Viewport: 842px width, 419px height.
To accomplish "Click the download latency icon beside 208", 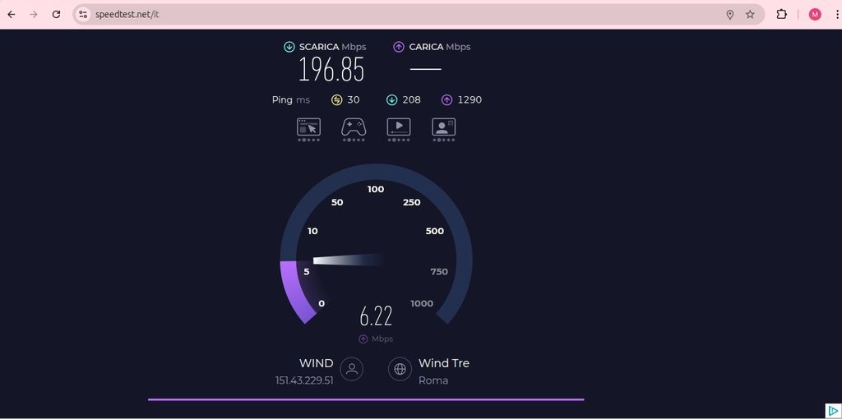I will [x=392, y=99].
